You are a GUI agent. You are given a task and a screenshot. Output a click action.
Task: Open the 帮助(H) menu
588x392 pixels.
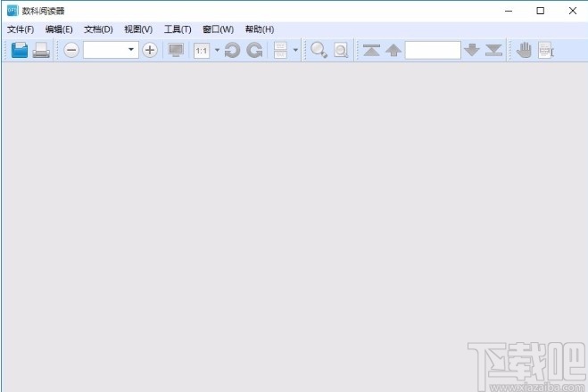[260, 29]
